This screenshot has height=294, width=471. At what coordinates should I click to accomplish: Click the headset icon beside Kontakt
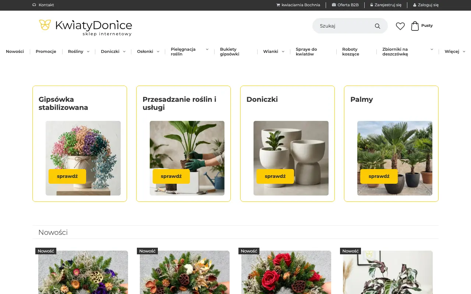34,5
